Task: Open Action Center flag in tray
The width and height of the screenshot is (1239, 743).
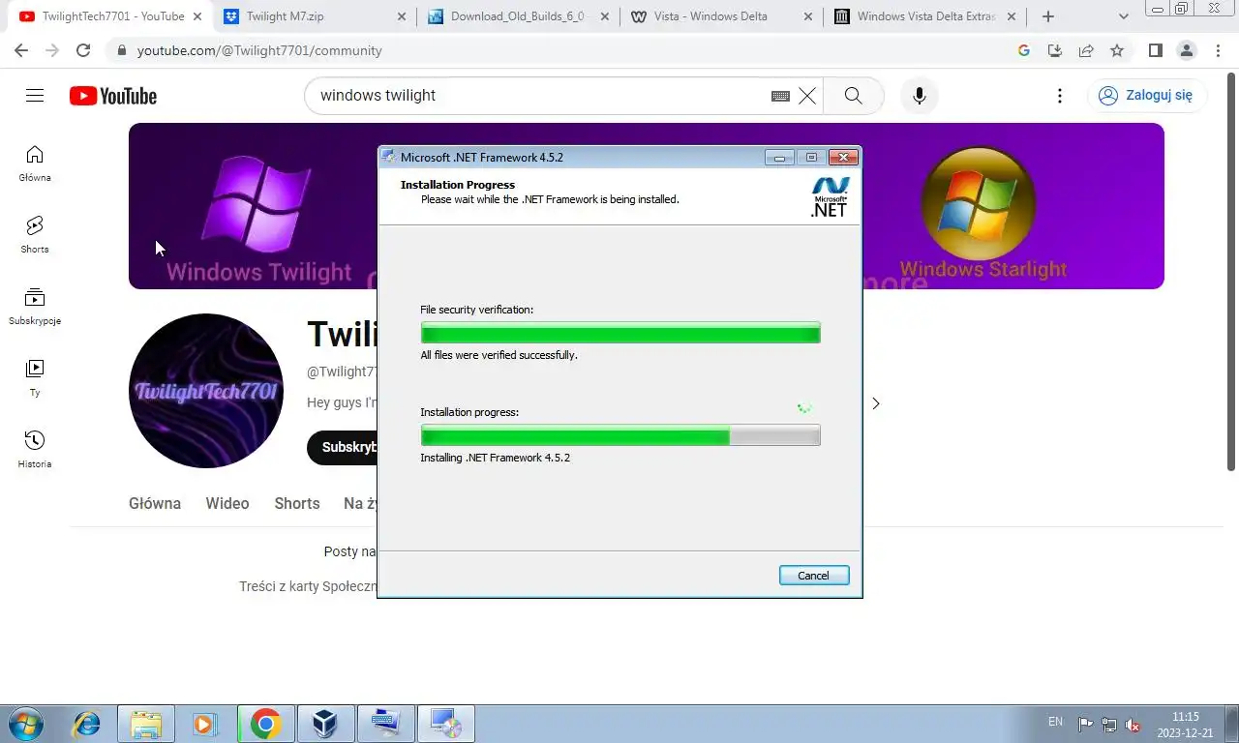Action: click(x=1085, y=724)
